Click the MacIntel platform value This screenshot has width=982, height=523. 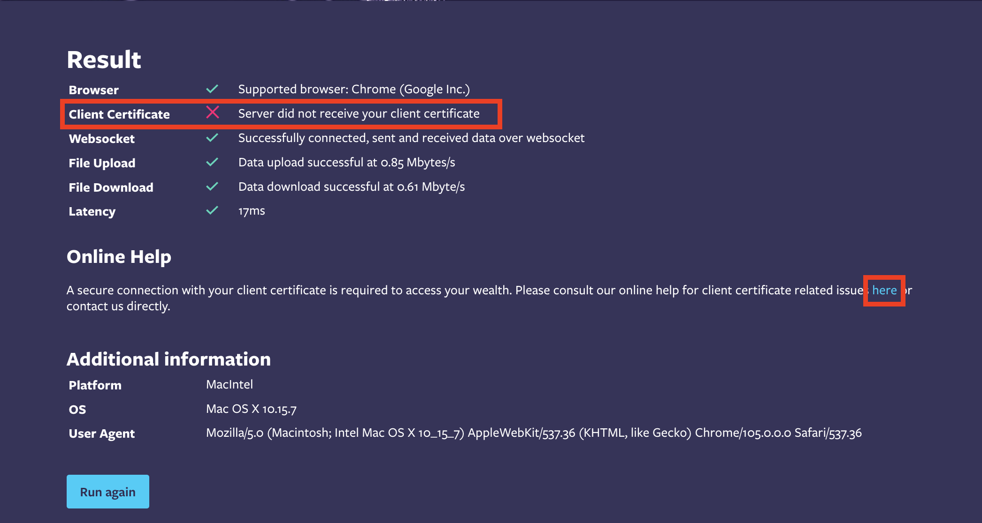[x=230, y=385]
